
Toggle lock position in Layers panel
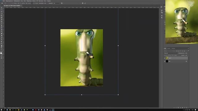pos(173,55)
